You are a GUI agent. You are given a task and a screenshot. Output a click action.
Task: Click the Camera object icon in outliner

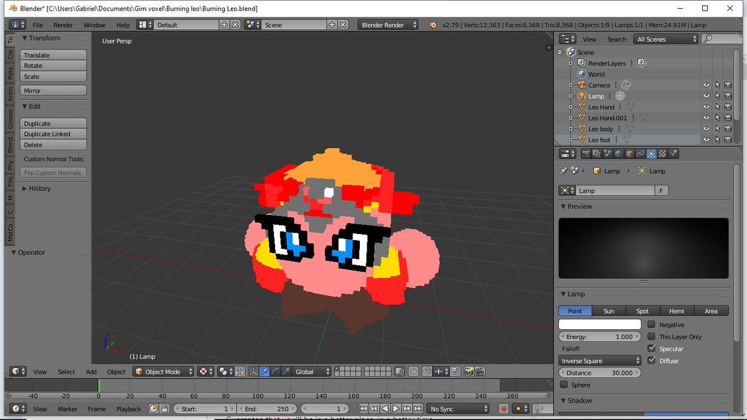582,85
